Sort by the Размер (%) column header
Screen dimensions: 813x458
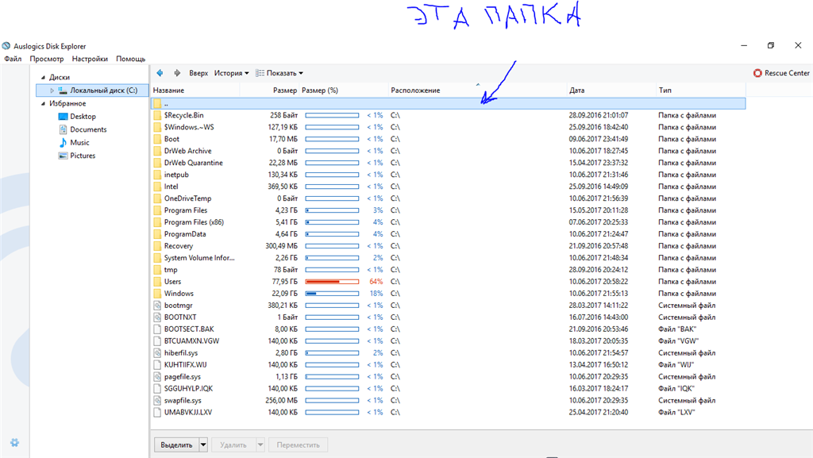point(344,90)
